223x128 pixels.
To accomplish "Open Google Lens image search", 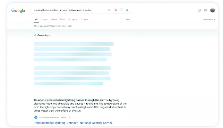I will click(x=121, y=10).
